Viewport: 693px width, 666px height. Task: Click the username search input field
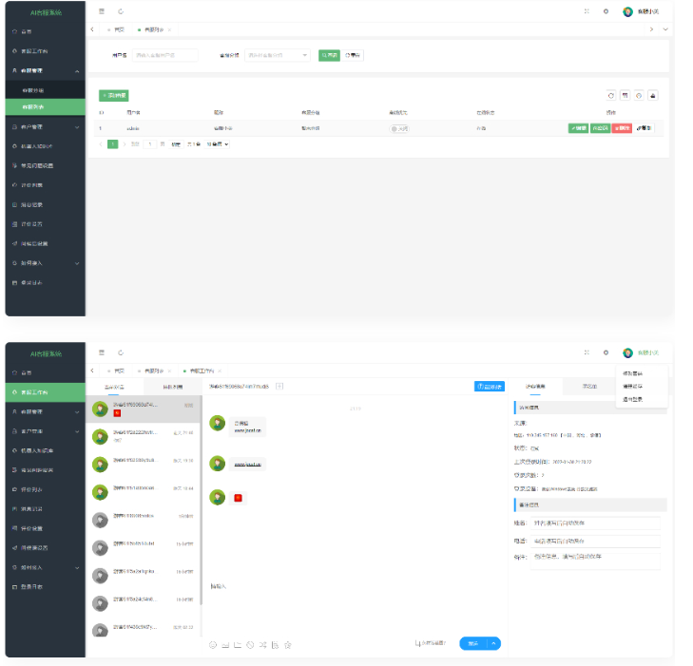(165, 55)
